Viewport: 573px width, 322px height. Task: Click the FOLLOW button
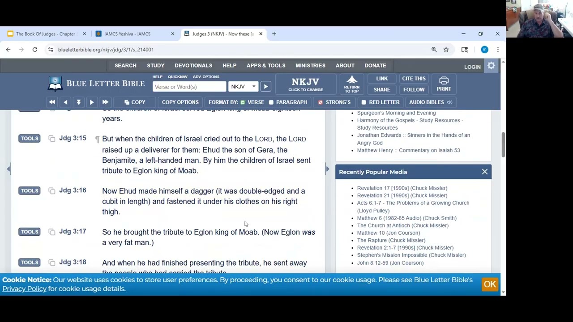tap(414, 89)
